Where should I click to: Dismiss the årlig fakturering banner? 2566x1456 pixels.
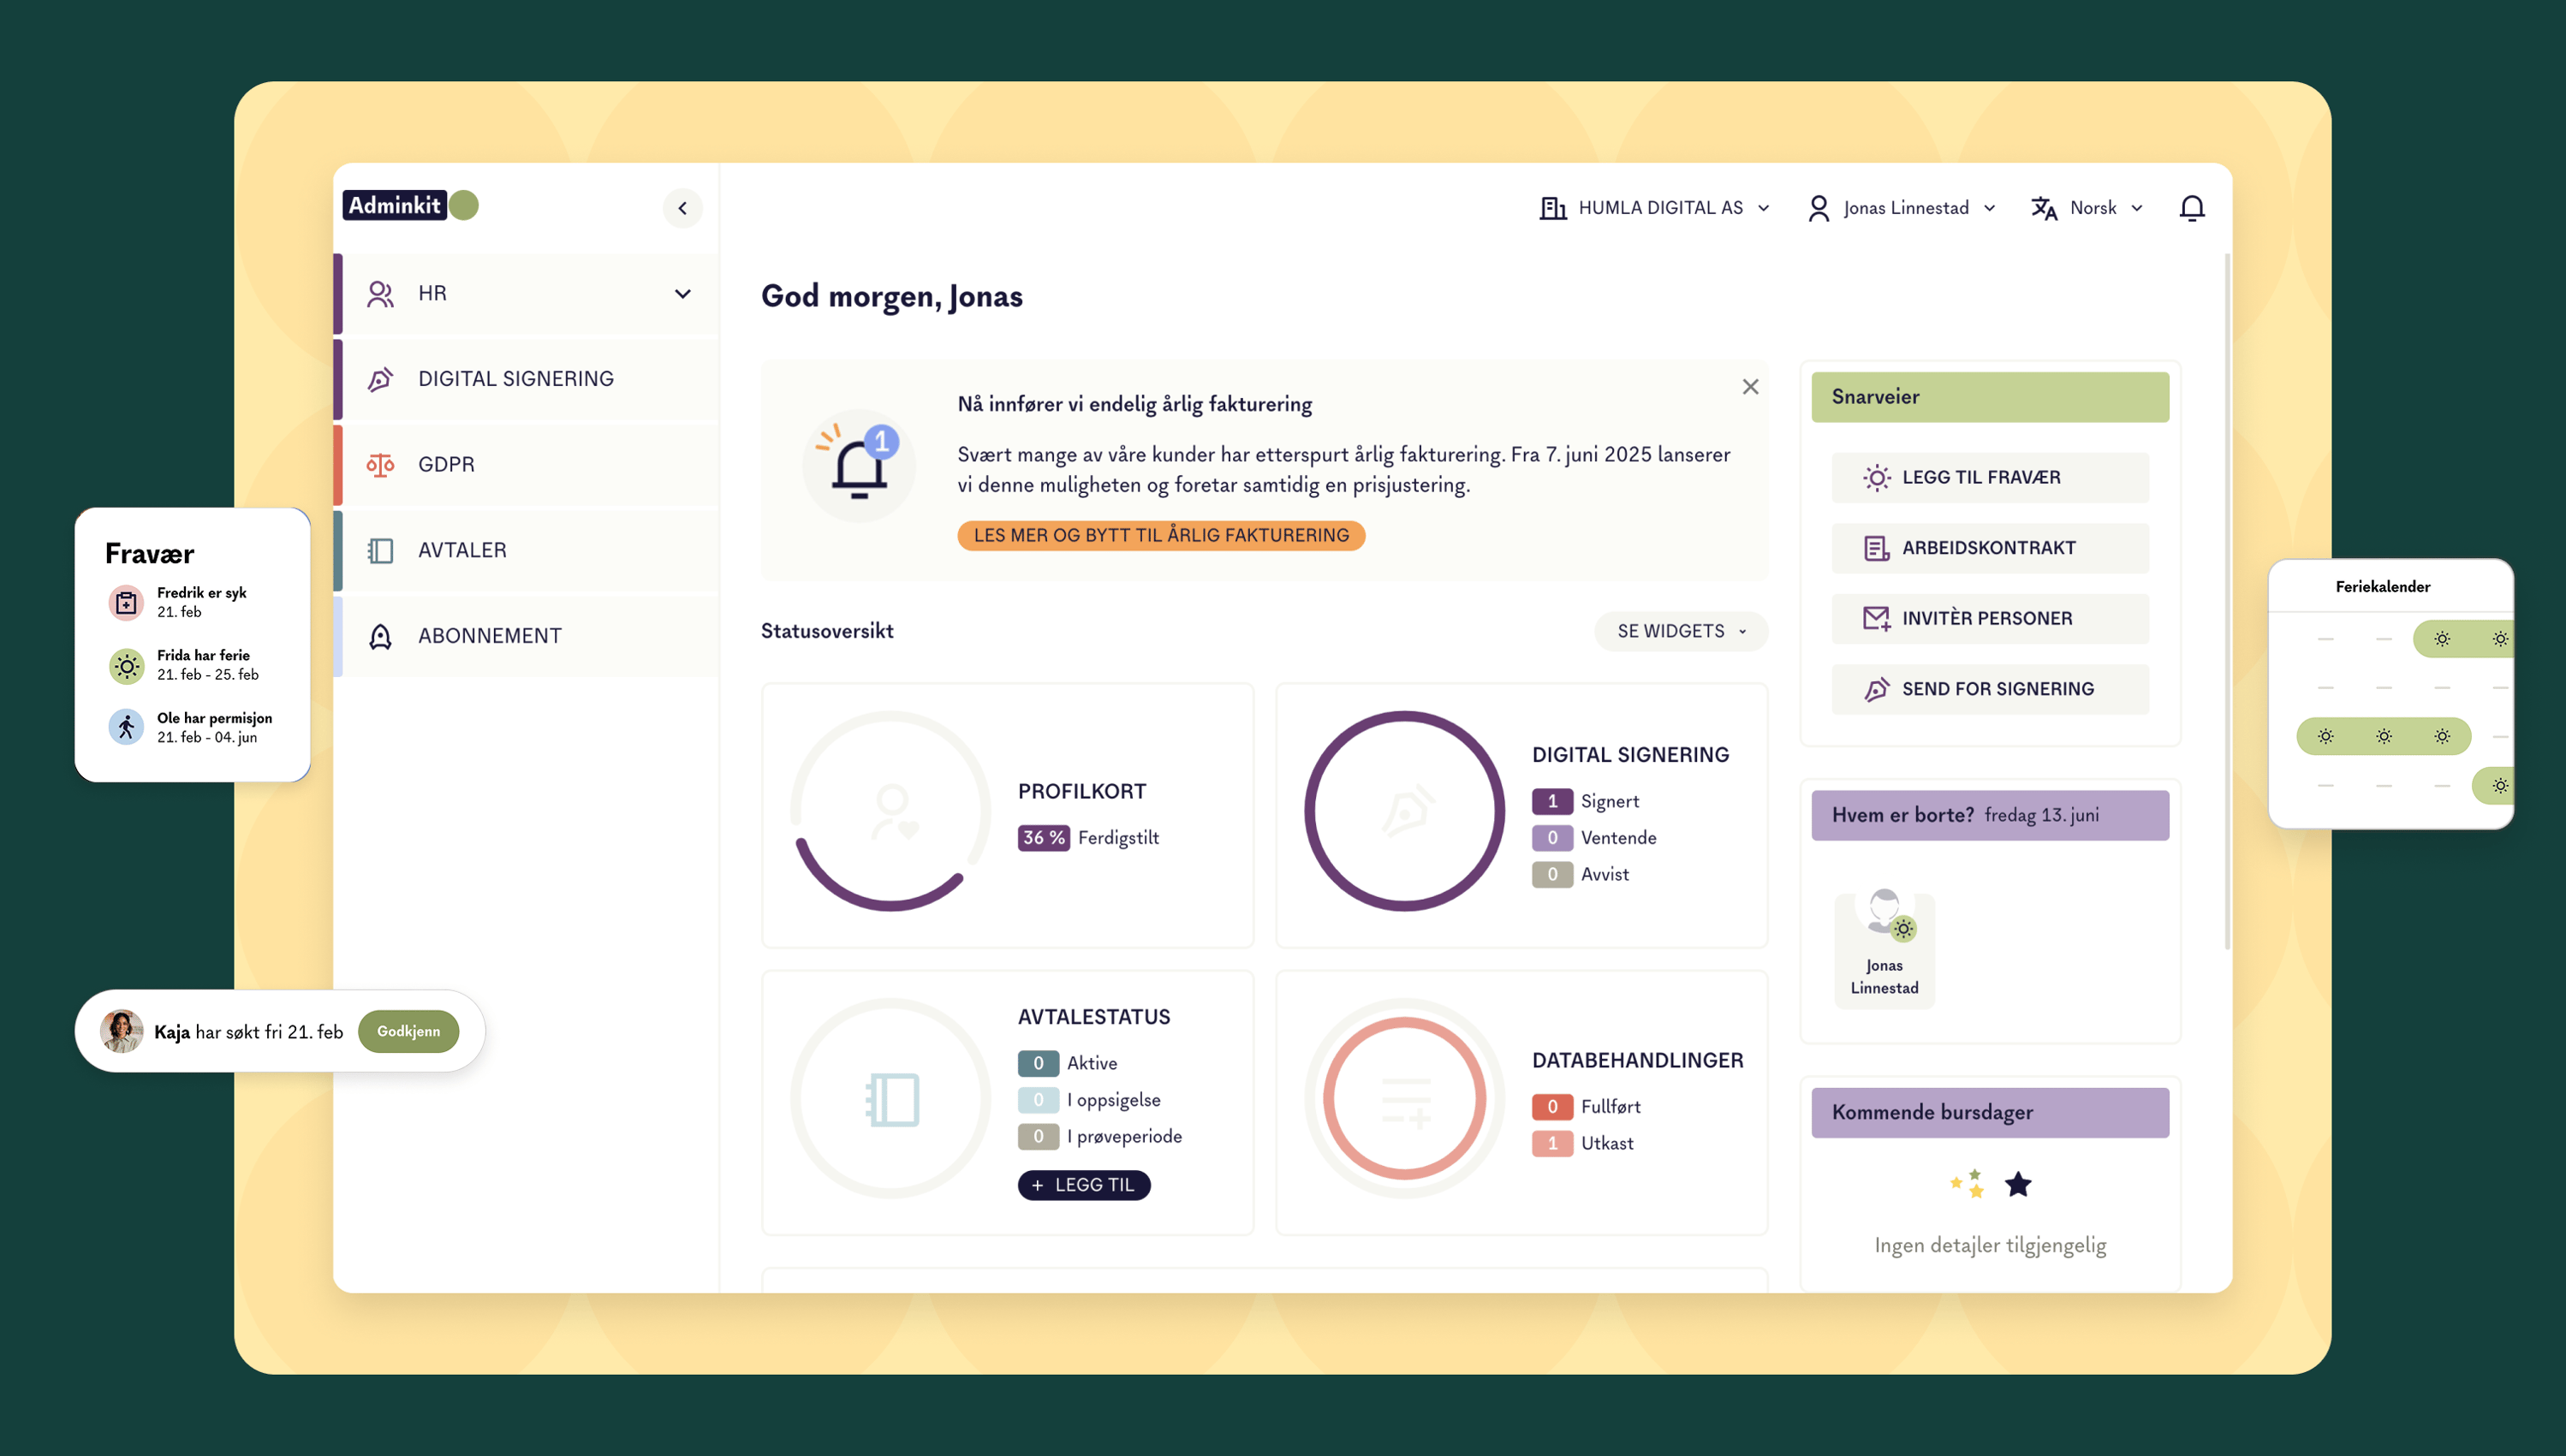[1751, 386]
